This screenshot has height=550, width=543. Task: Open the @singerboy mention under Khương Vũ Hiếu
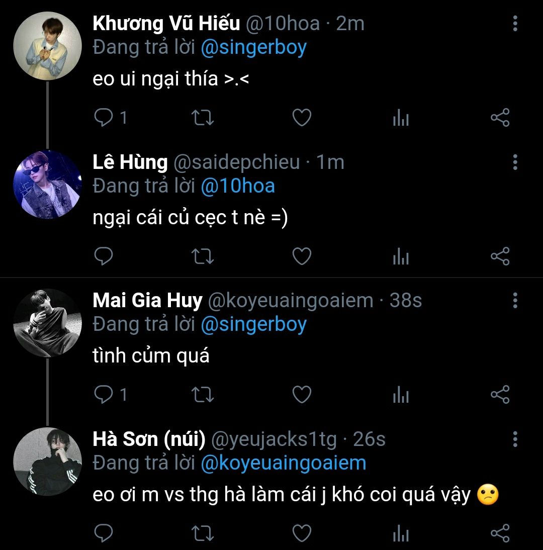(253, 48)
